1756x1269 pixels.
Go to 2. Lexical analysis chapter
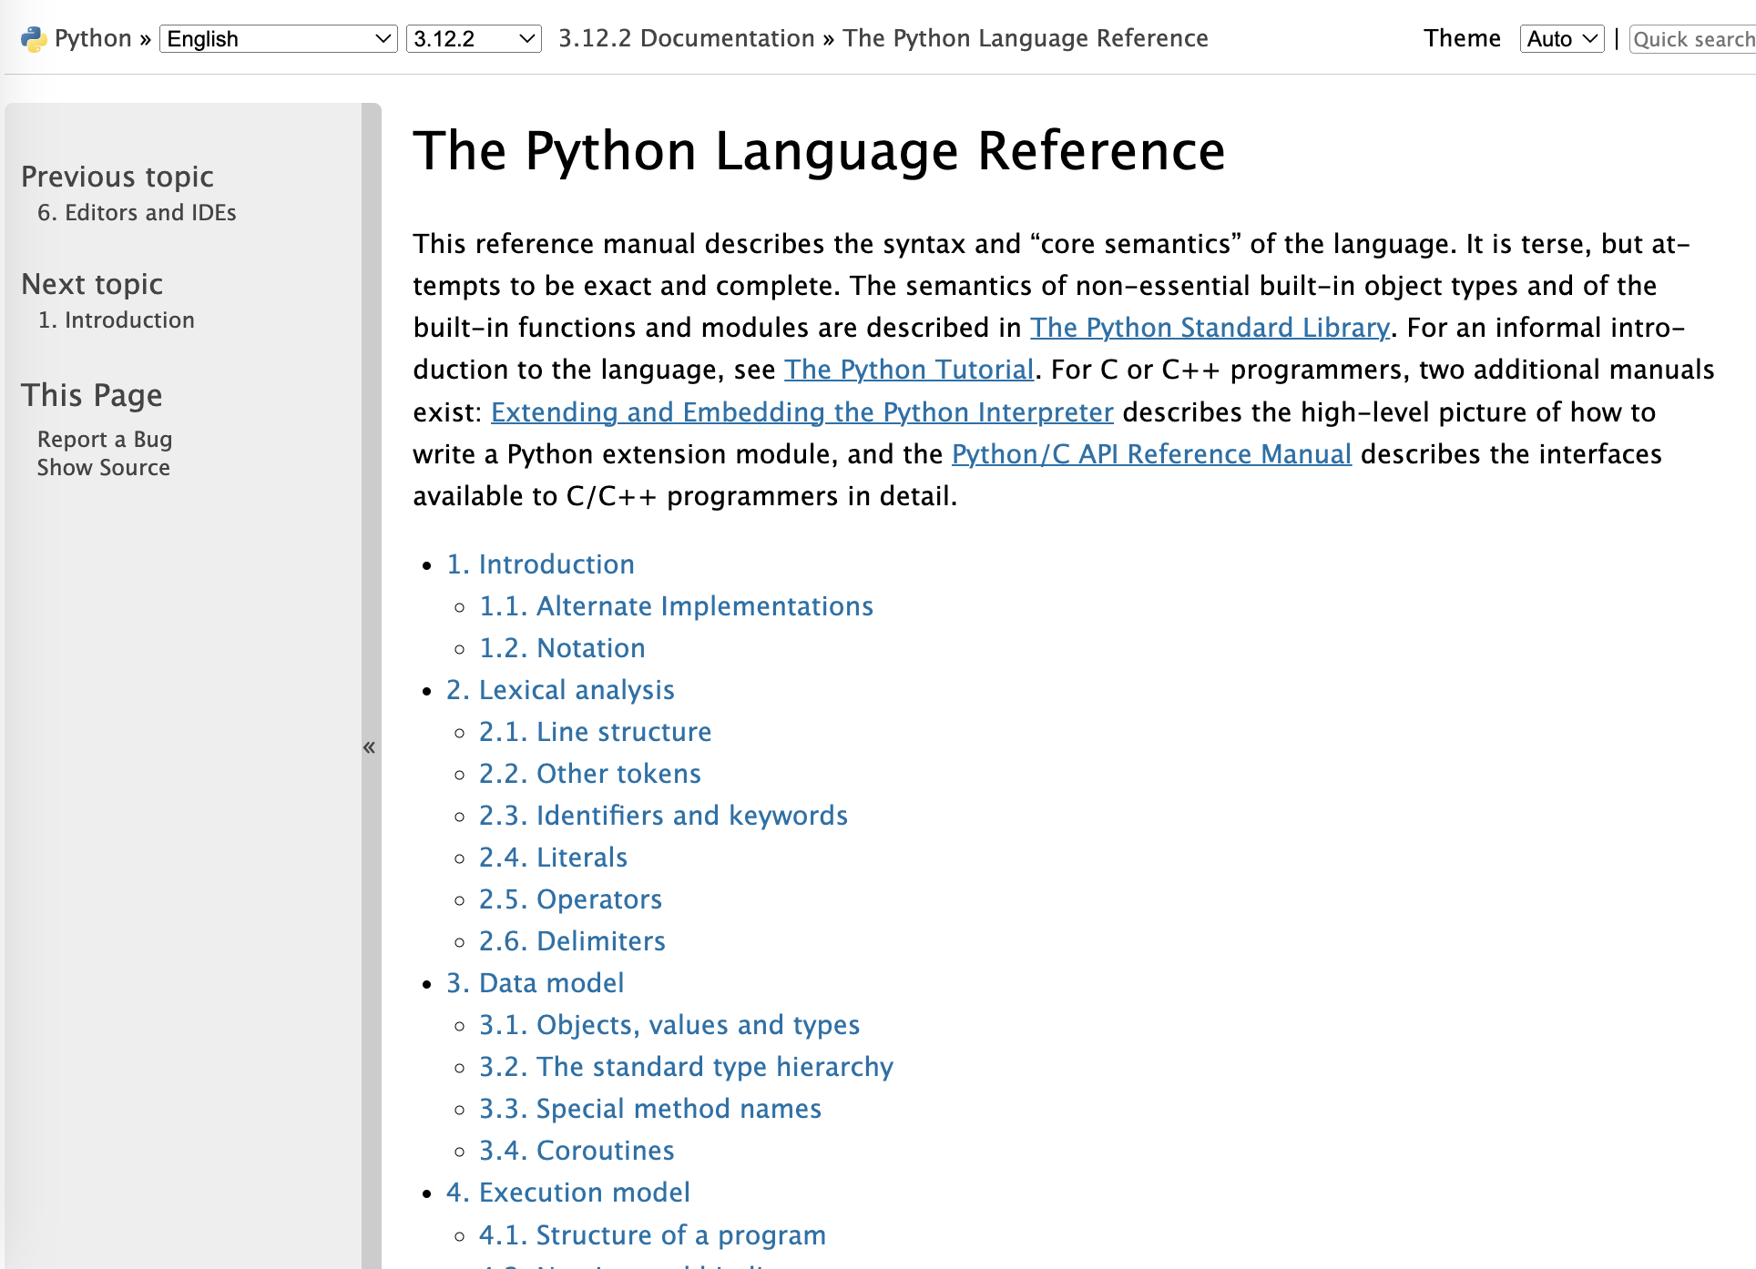560,690
